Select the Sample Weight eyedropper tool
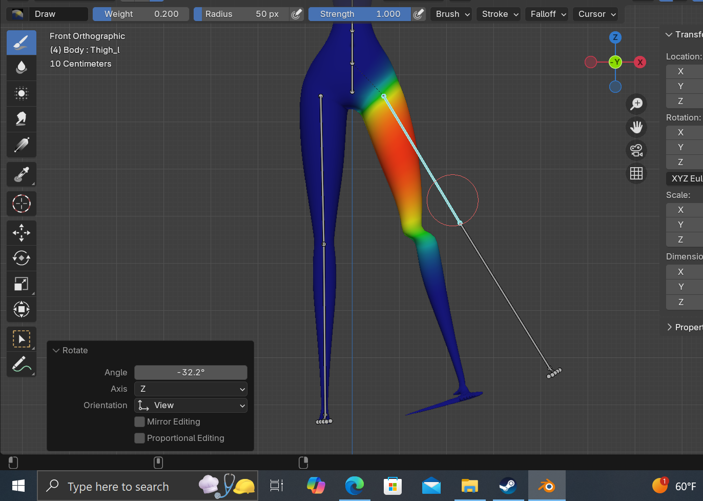Viewport: 703px width, 501px height. pyautogui.click(x=22, y=174)
